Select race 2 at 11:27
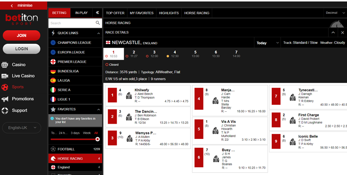This screenshot has height=175, width=347. point(134,54)
